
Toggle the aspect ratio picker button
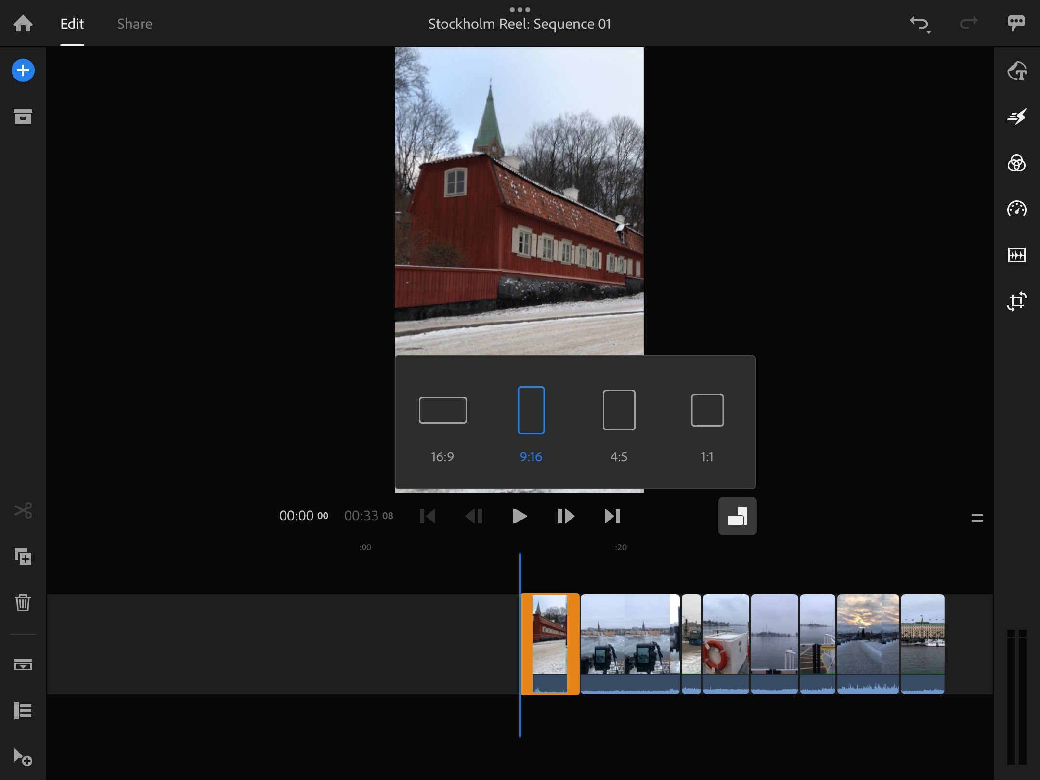[x=737, y=516]
